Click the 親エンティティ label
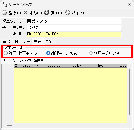The height and width of the screenshot is (130, 134). coord(14,21)
